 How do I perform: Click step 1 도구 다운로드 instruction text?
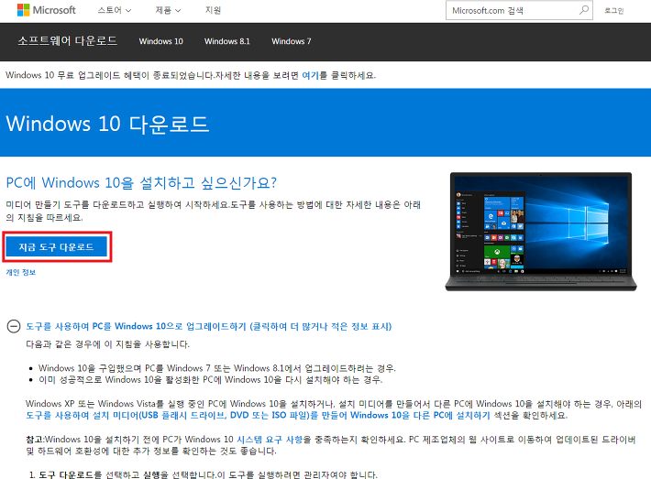click(x=208, y=474)
